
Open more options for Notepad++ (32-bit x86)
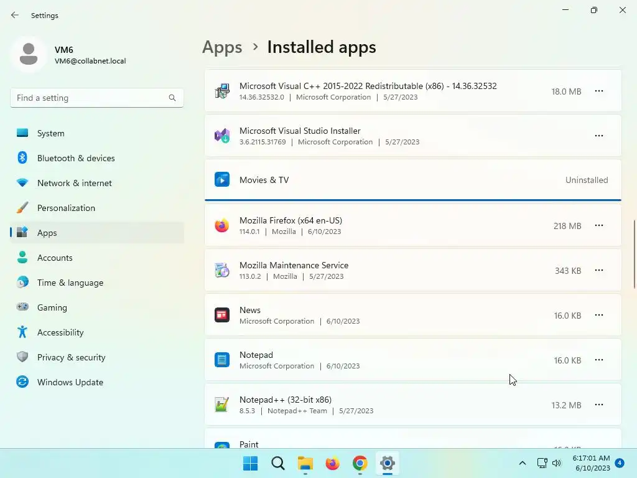(x=599, y=405)
